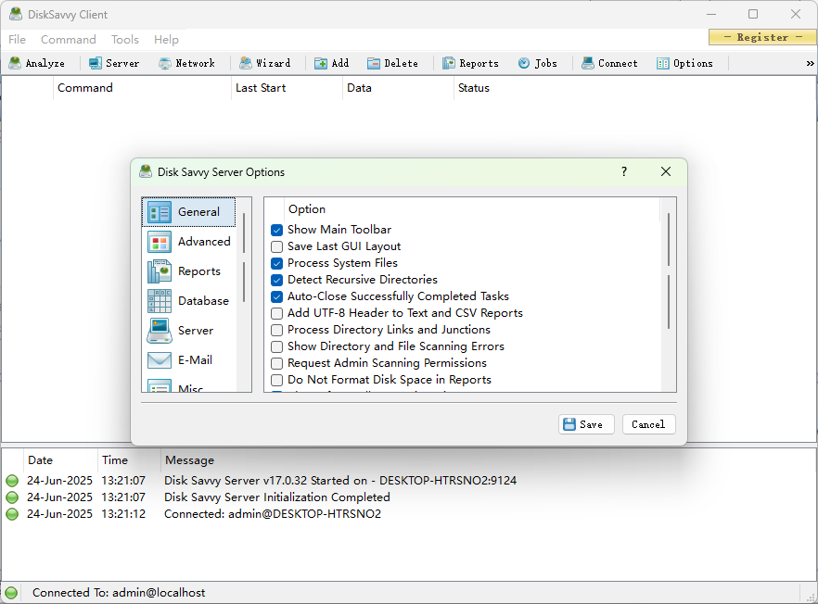This screenshot has width=818, height=604.
Task: Enable the Save Last GUI Layout option
Action: (x=276, y=245)
